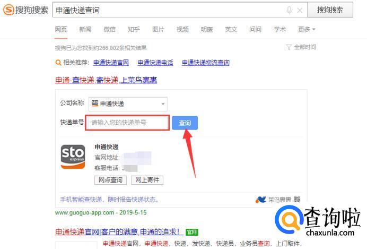This screenshot has width=367, height=249.
Task: Click the blue 查询 button
Action: [185, 123]
